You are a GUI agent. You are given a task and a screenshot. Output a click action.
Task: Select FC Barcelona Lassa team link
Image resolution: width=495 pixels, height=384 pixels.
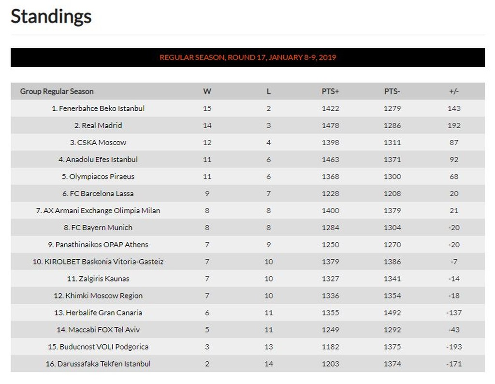(102, 193)
